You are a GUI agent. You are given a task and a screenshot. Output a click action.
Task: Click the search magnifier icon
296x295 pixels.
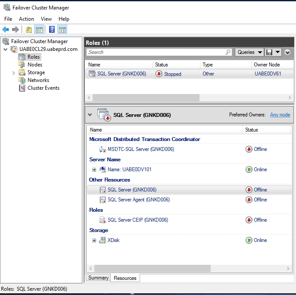pos(228,52)
